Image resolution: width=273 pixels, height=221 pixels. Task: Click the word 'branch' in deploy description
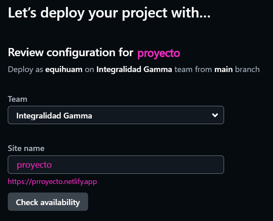click(x=247, y=69)
